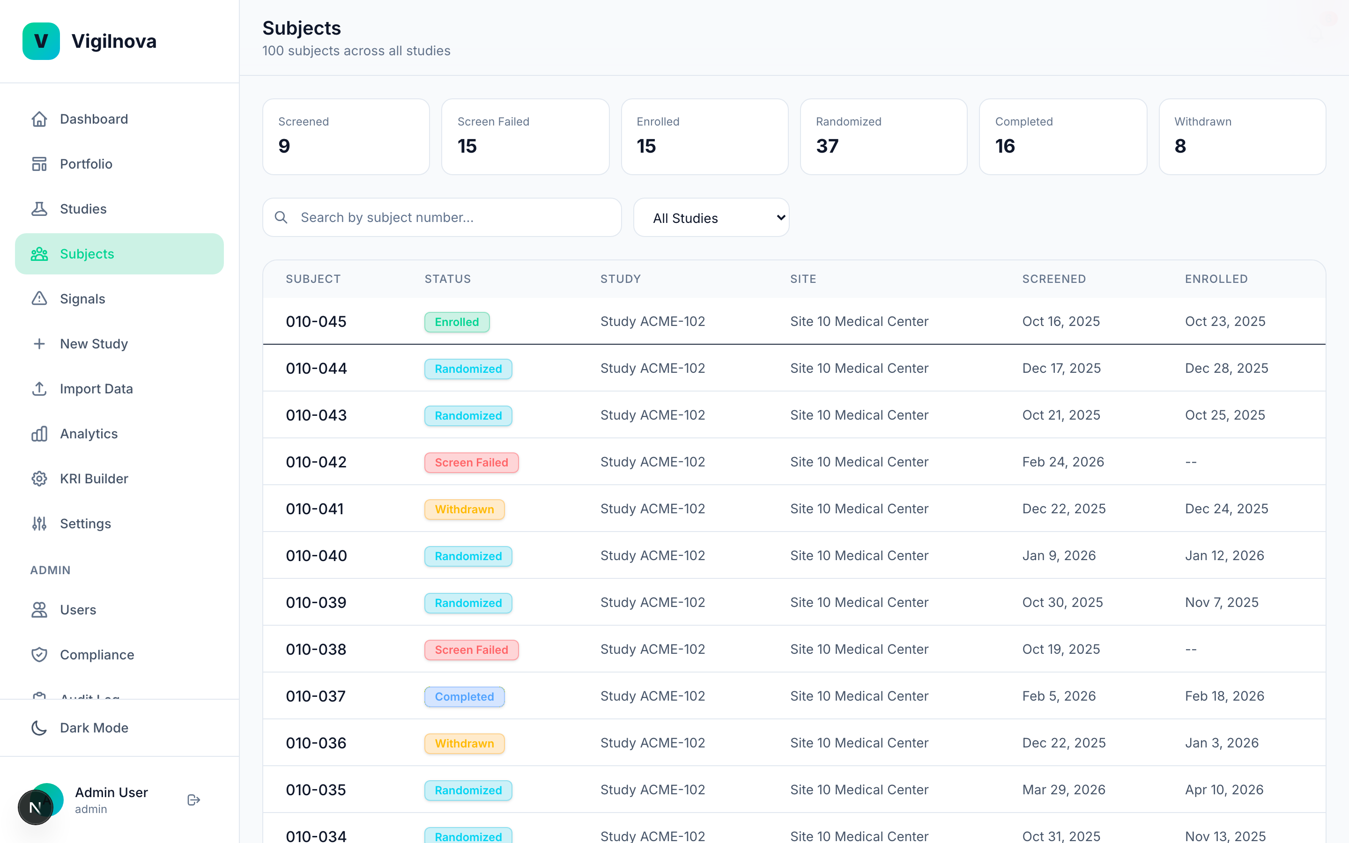Click the Compliance shield icon
The height and width of the screenshot is (843, 1349).
(x=39, y=655)
